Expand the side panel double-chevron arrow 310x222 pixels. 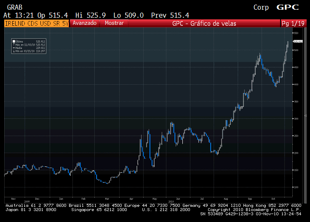(305, 116)
